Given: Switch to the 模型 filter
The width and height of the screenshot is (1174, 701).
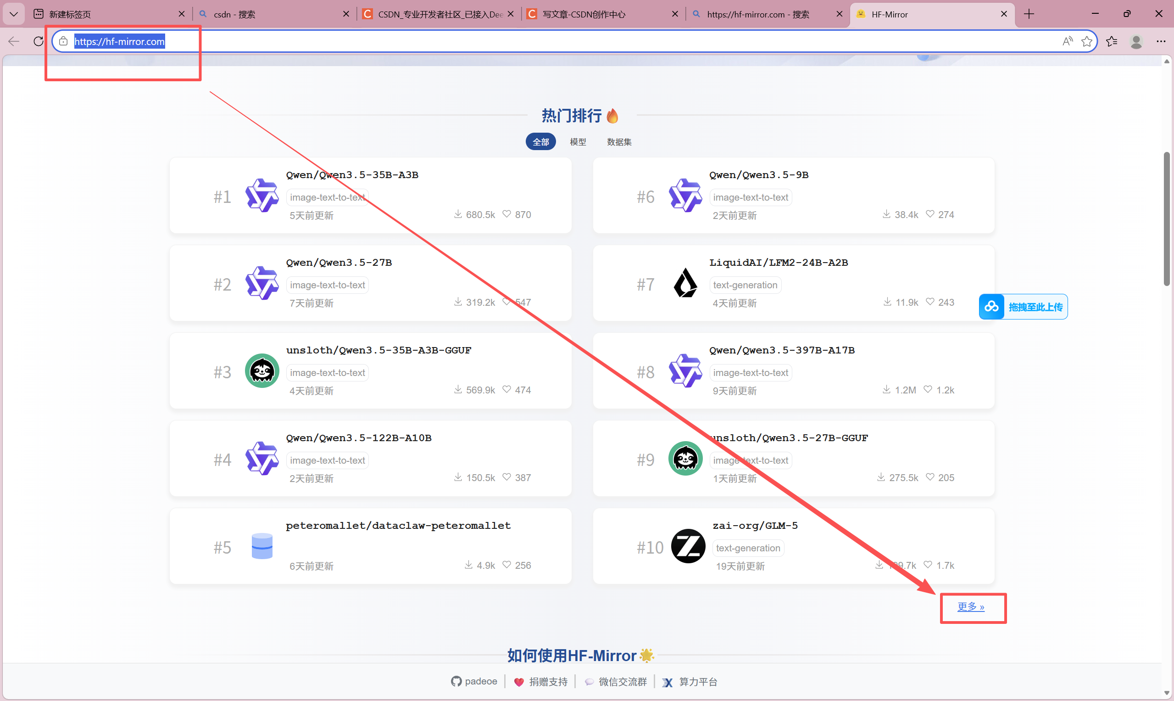Looking at the screenshot, I should [578, 142].
